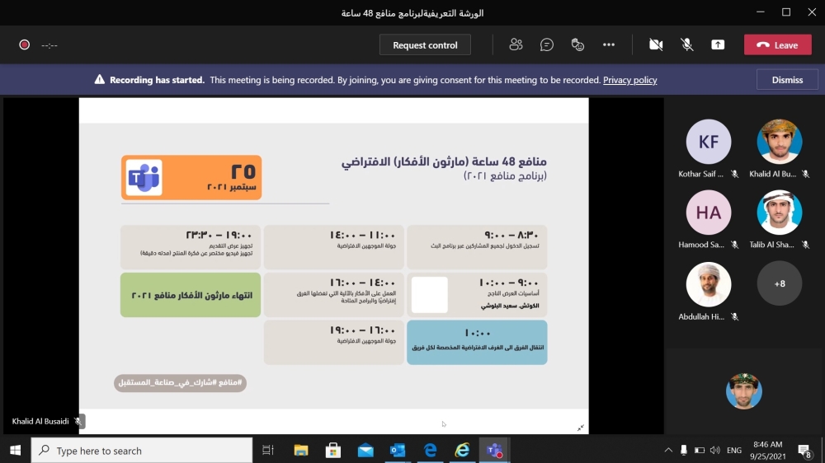The height and width of the screenshot is (463, 825).
Task: Click the tray microphone-in-use icon
Action: click(x=683, y=451)
